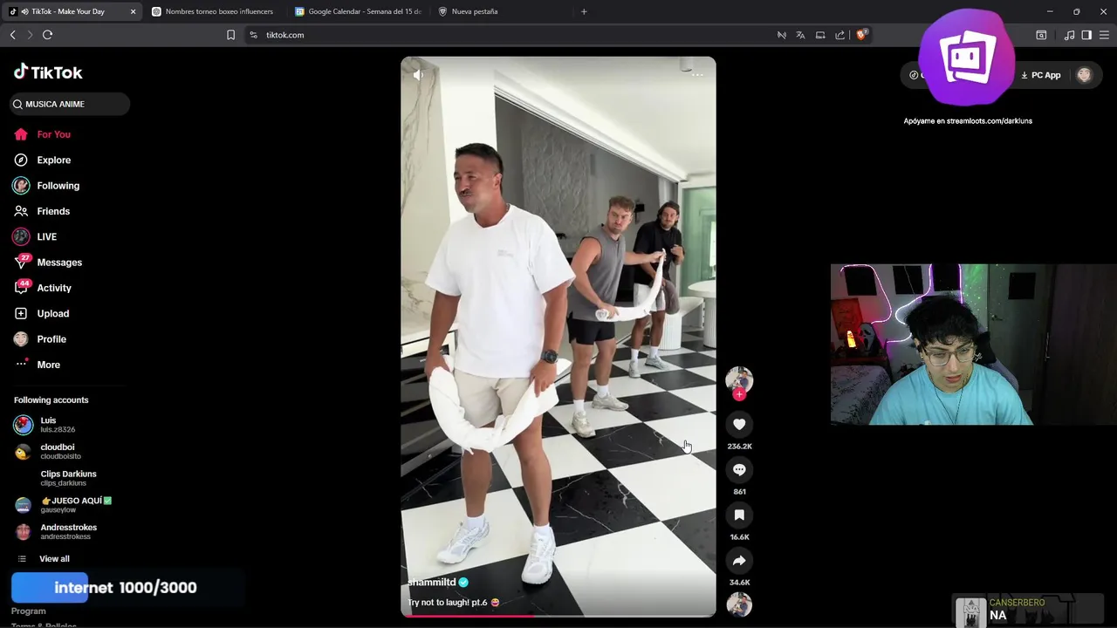
Task: Open Explore in the sidebar
Action: 53,160
